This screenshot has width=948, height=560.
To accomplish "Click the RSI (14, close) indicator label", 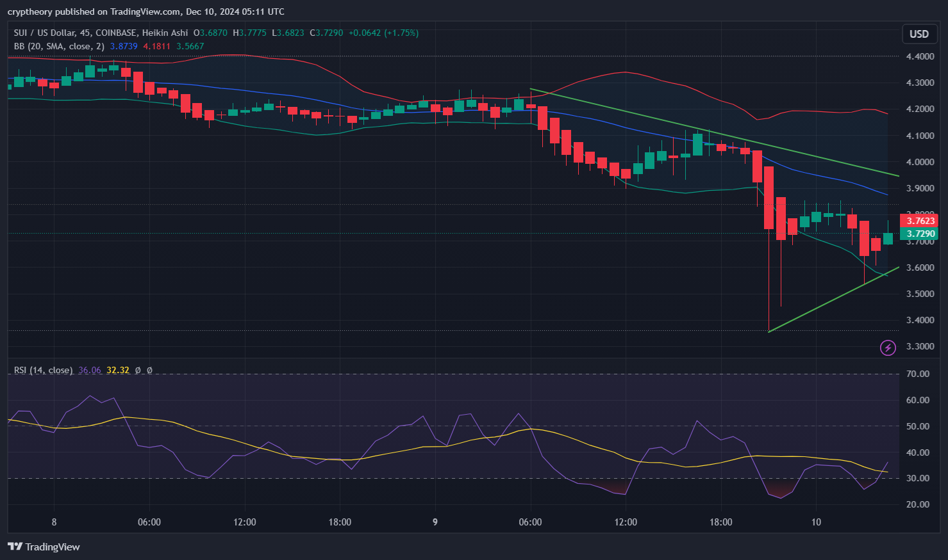I will coord(43,370).
